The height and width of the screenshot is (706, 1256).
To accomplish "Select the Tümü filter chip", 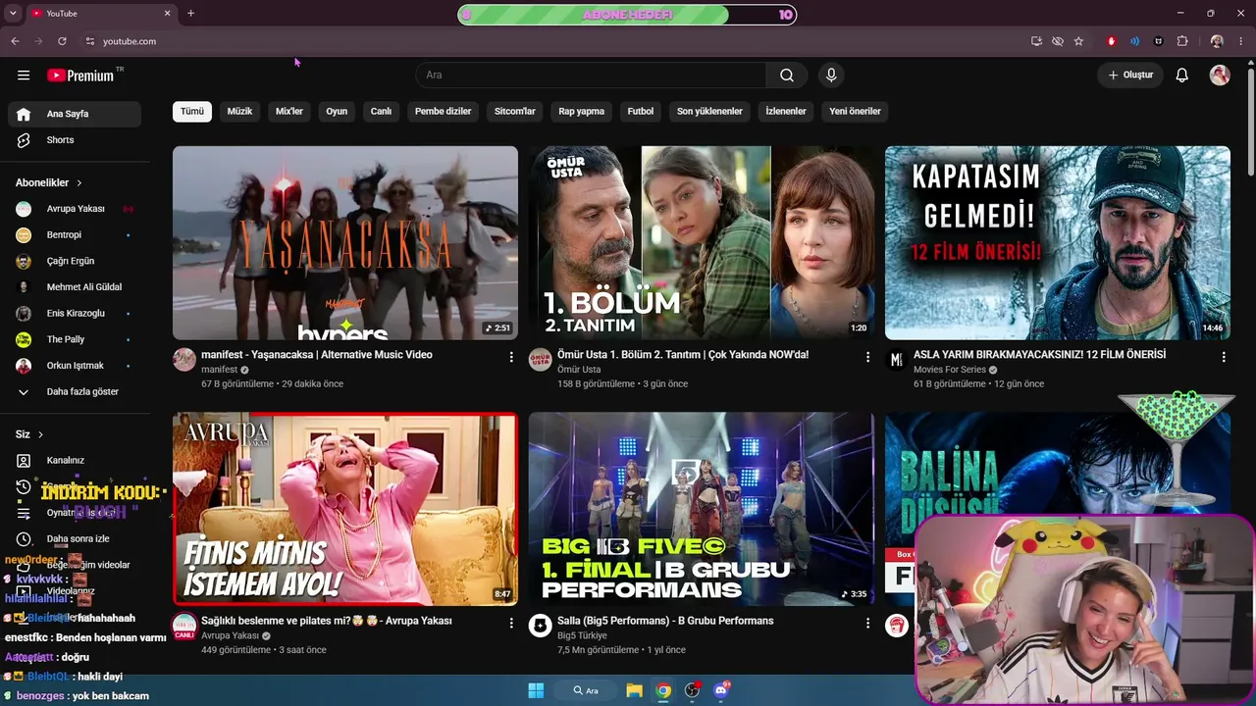I will pyautogui.click(x=192, y=112).
